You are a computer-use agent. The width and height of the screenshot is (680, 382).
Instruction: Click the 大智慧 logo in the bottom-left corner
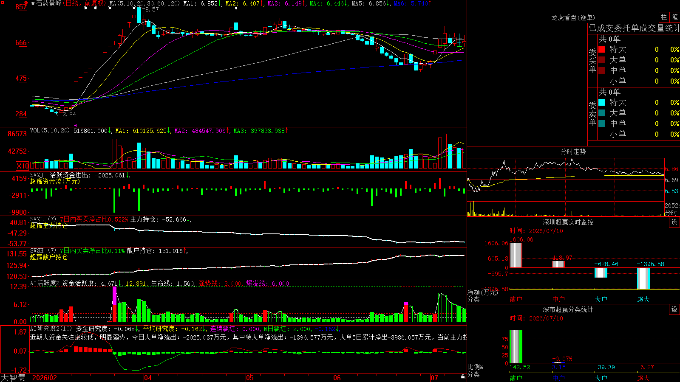click(13, 378)
